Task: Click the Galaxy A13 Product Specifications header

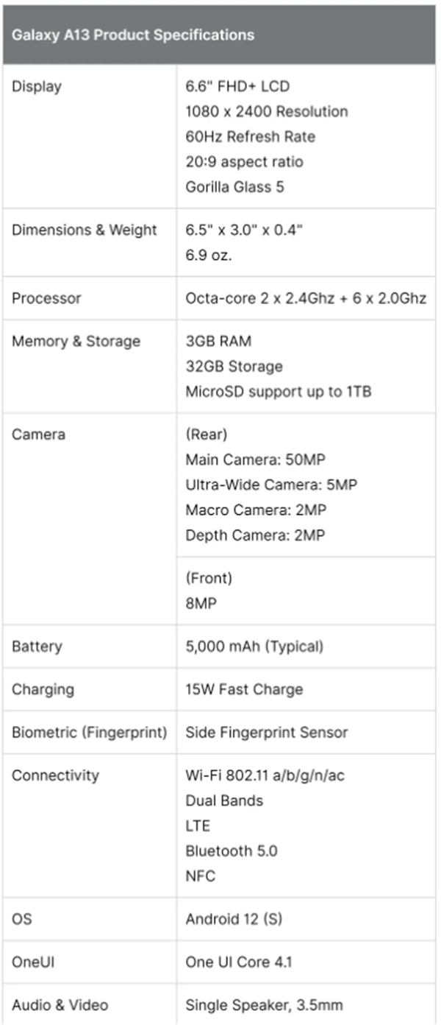Action: 133,35
